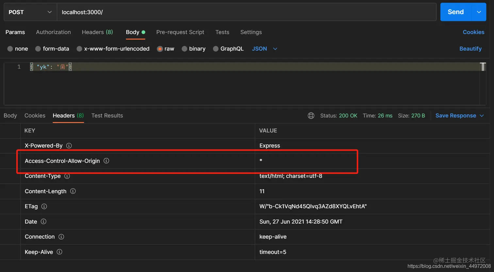The image size is (494, 272).
Task: Beautify the JSON body
Action: 470,49
